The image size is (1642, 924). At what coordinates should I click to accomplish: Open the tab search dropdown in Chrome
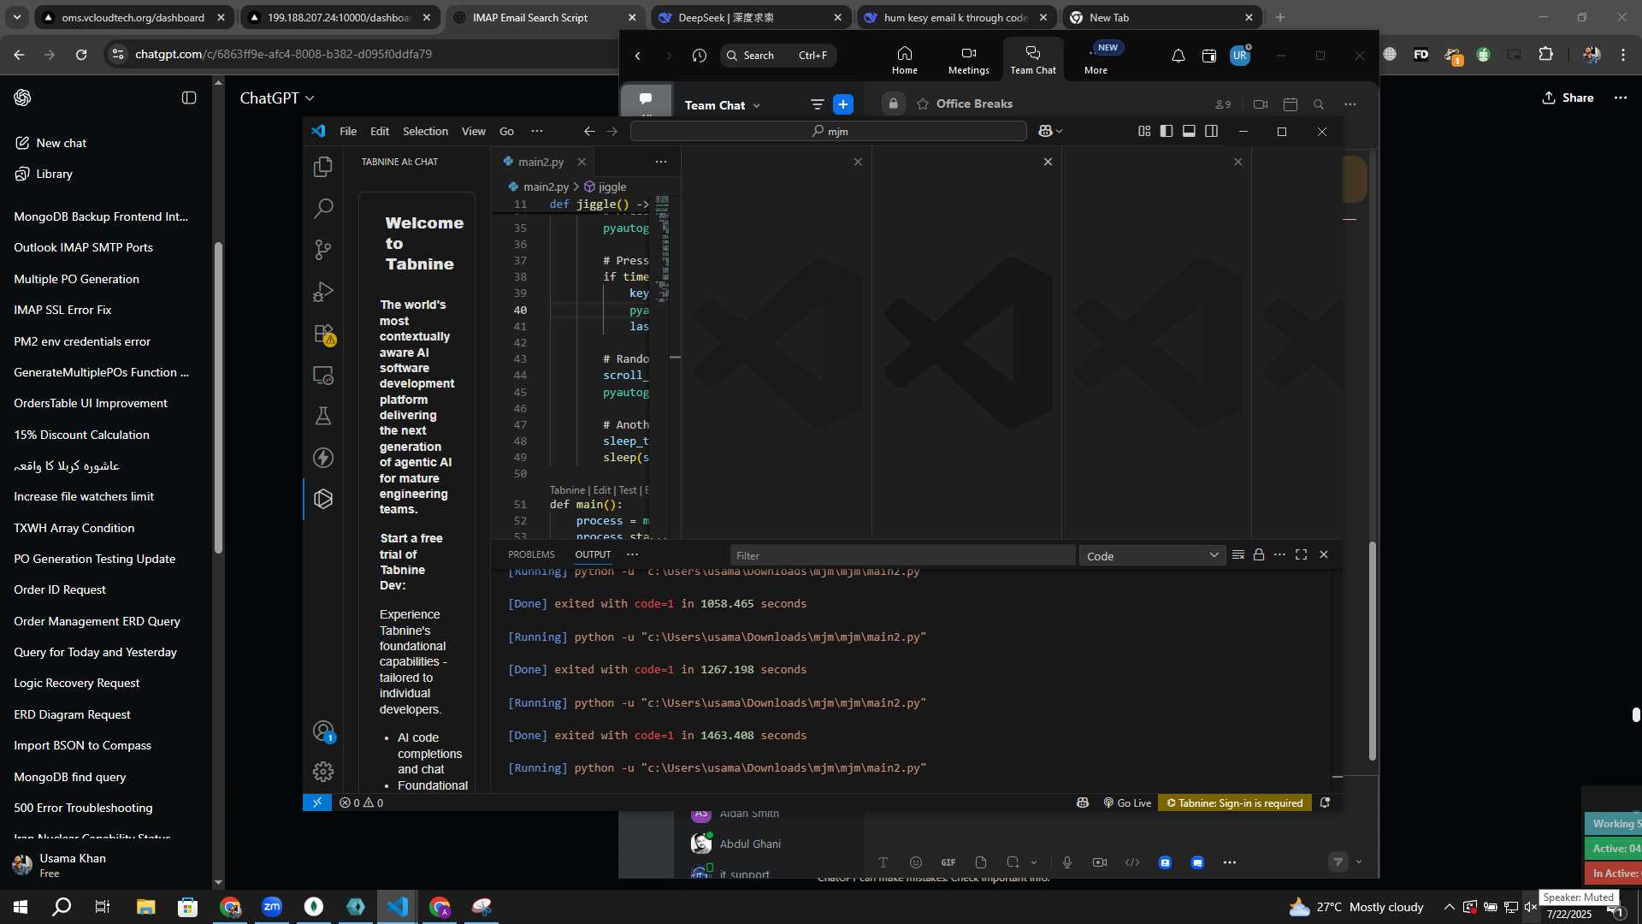pos(17,17)
